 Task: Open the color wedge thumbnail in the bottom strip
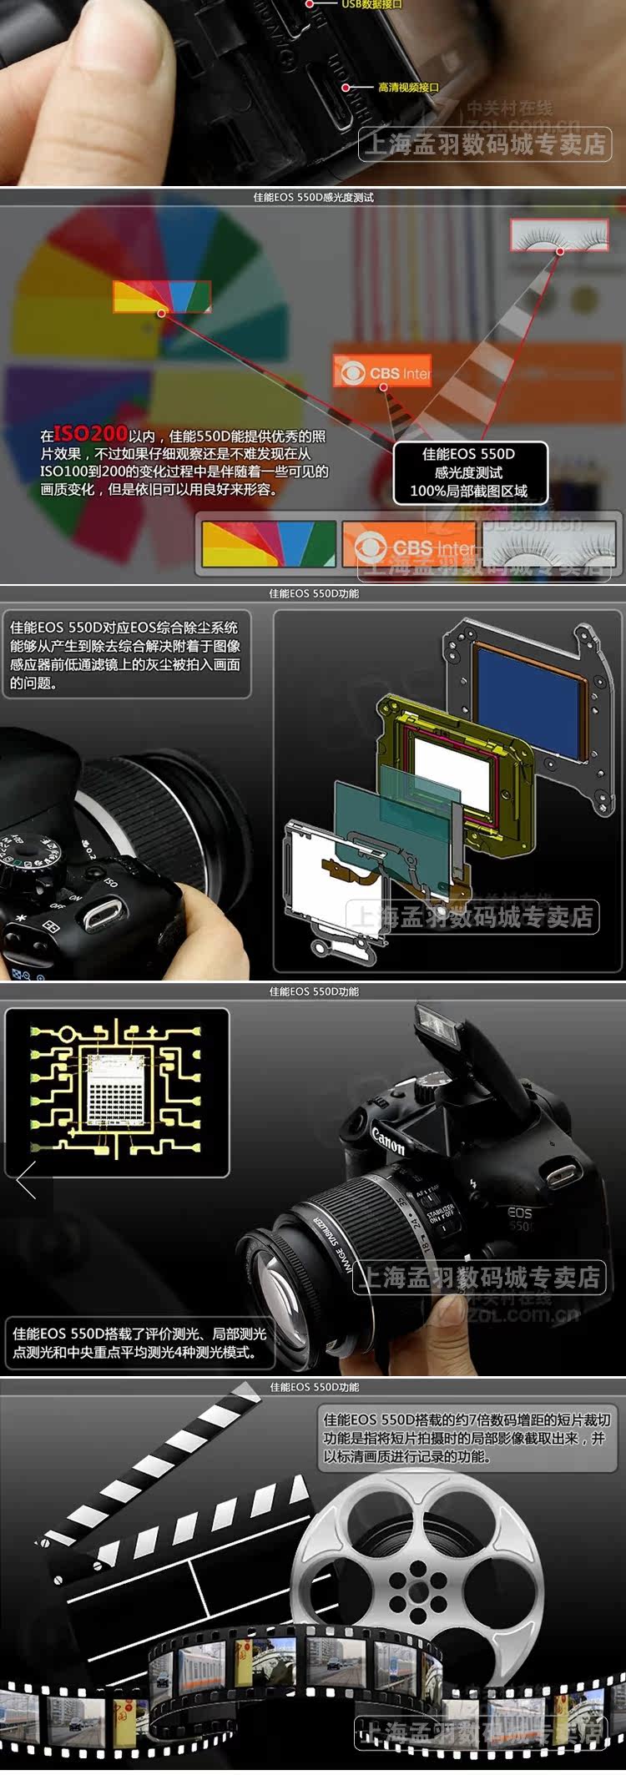(x=269, y=544)
